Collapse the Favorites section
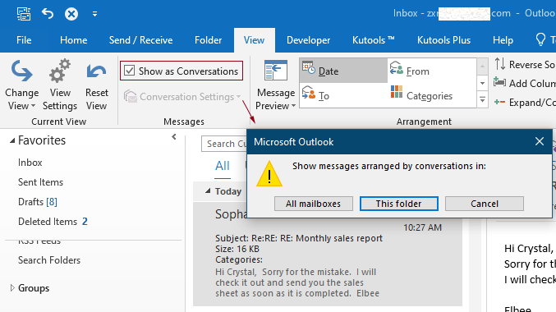The width and height of the screenshot is (556, 312). click(x=12, y=140)
